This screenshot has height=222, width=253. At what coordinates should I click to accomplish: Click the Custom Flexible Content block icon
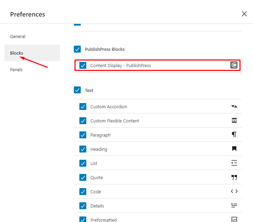click(234, 120)
